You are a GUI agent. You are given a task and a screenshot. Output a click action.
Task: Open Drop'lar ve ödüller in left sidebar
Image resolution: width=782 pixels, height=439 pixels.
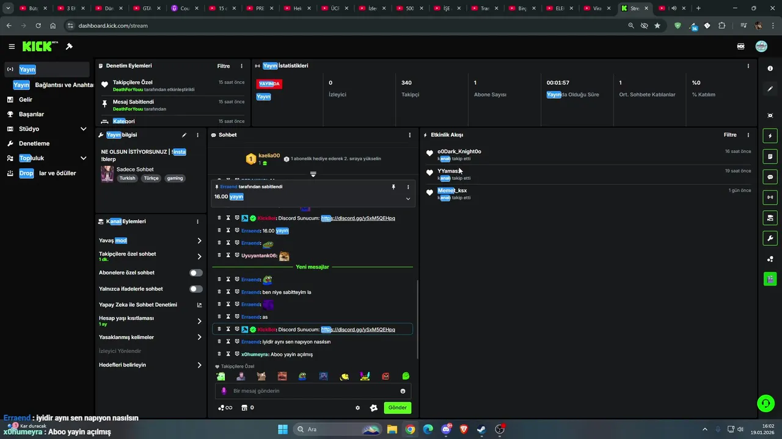[x=47, y=173]
